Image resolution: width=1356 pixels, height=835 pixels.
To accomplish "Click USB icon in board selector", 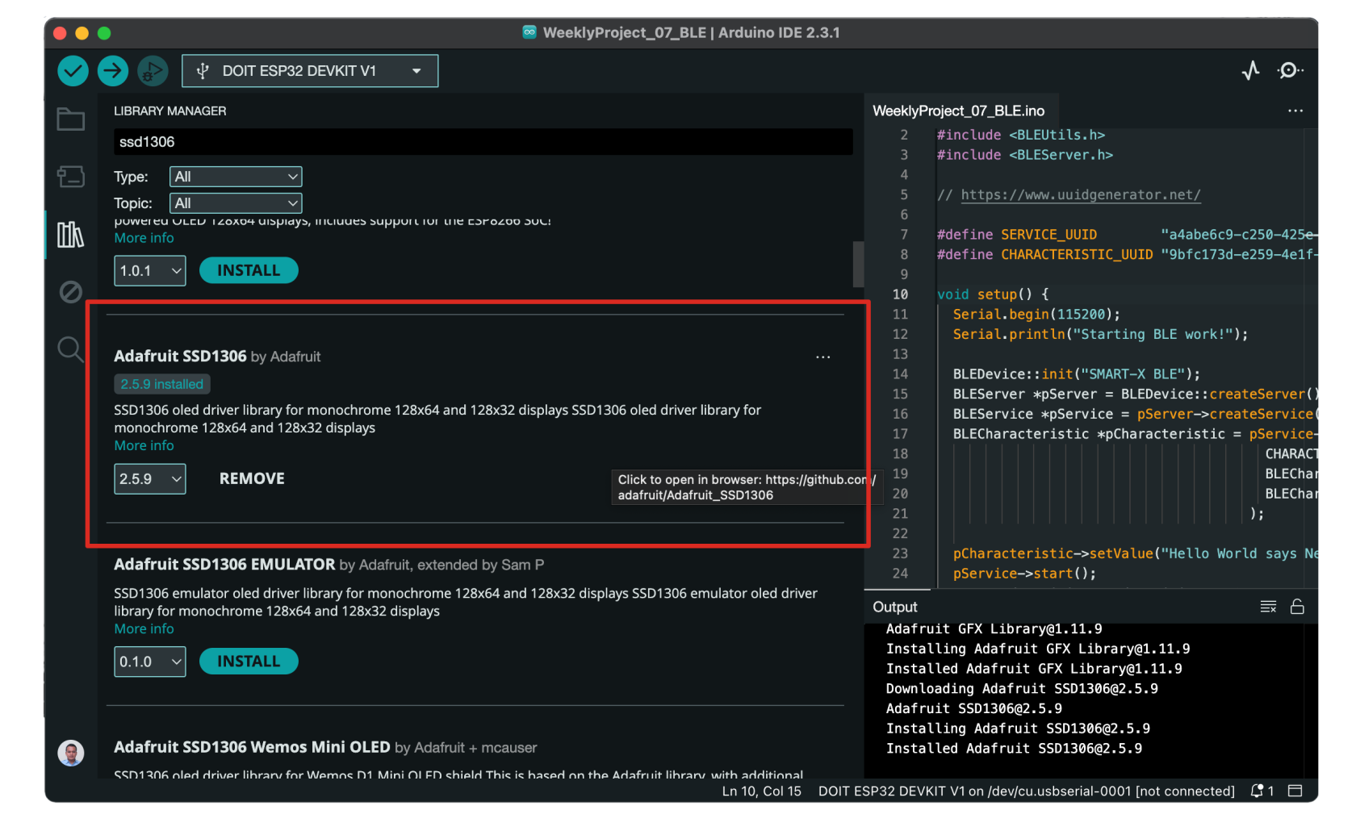I will (x=203, y=71).
